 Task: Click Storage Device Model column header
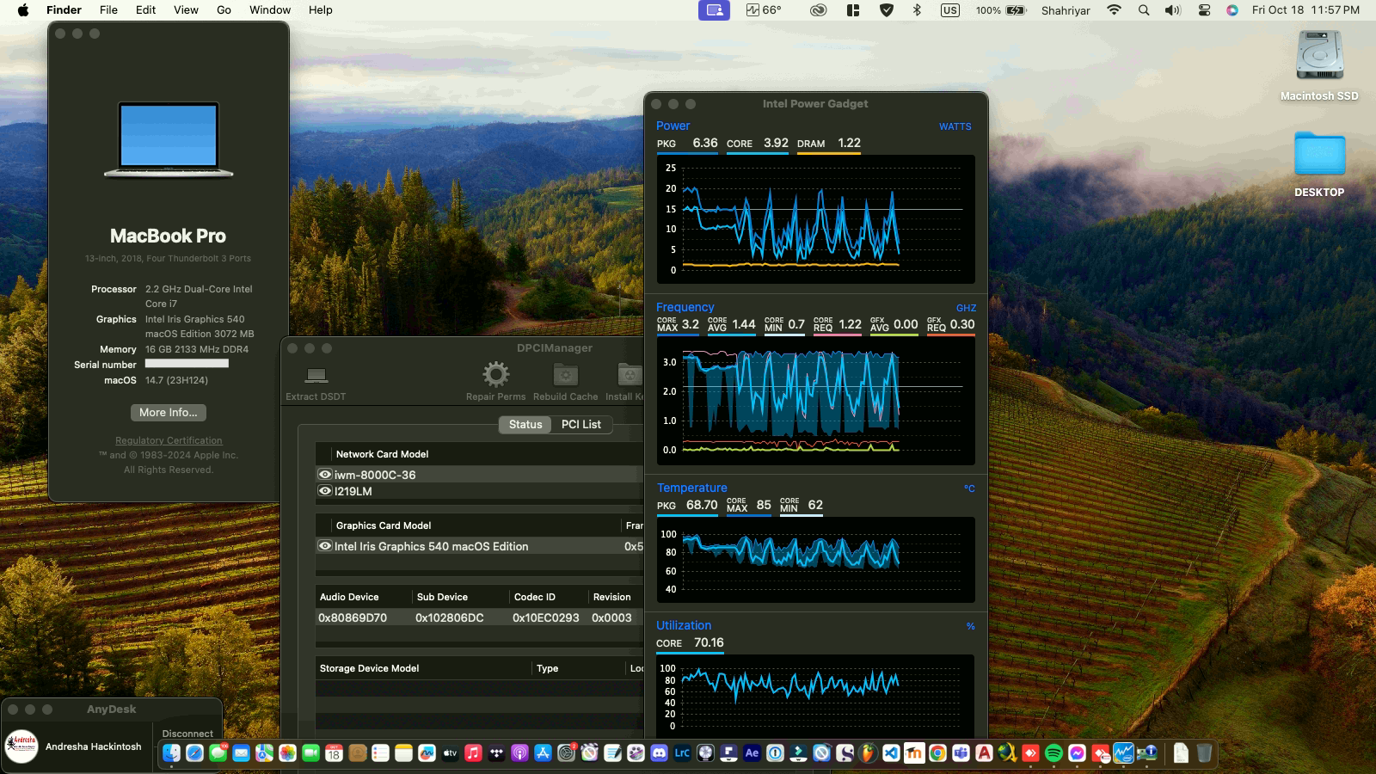tap(370, 668)
